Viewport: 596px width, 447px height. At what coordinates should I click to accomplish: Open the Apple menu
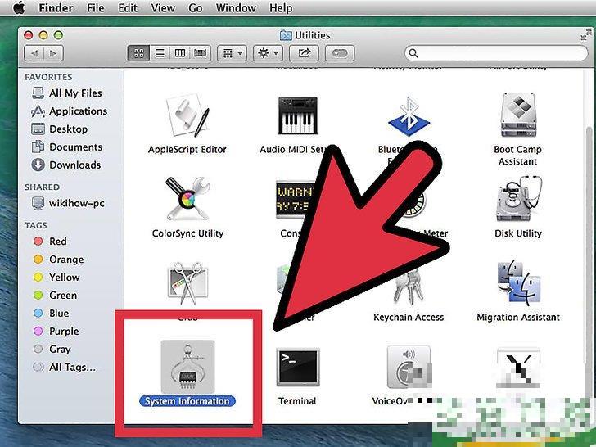tap(17, 8)
